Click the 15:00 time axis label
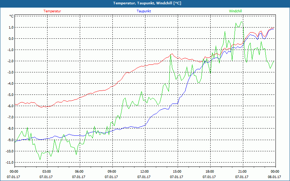 pos(177,172)
